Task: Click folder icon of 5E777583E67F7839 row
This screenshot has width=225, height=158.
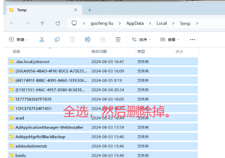Action: coord(12,99)
